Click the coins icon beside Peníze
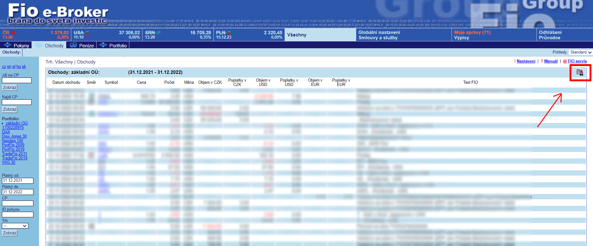593x246 pixels. pos(73,45)
